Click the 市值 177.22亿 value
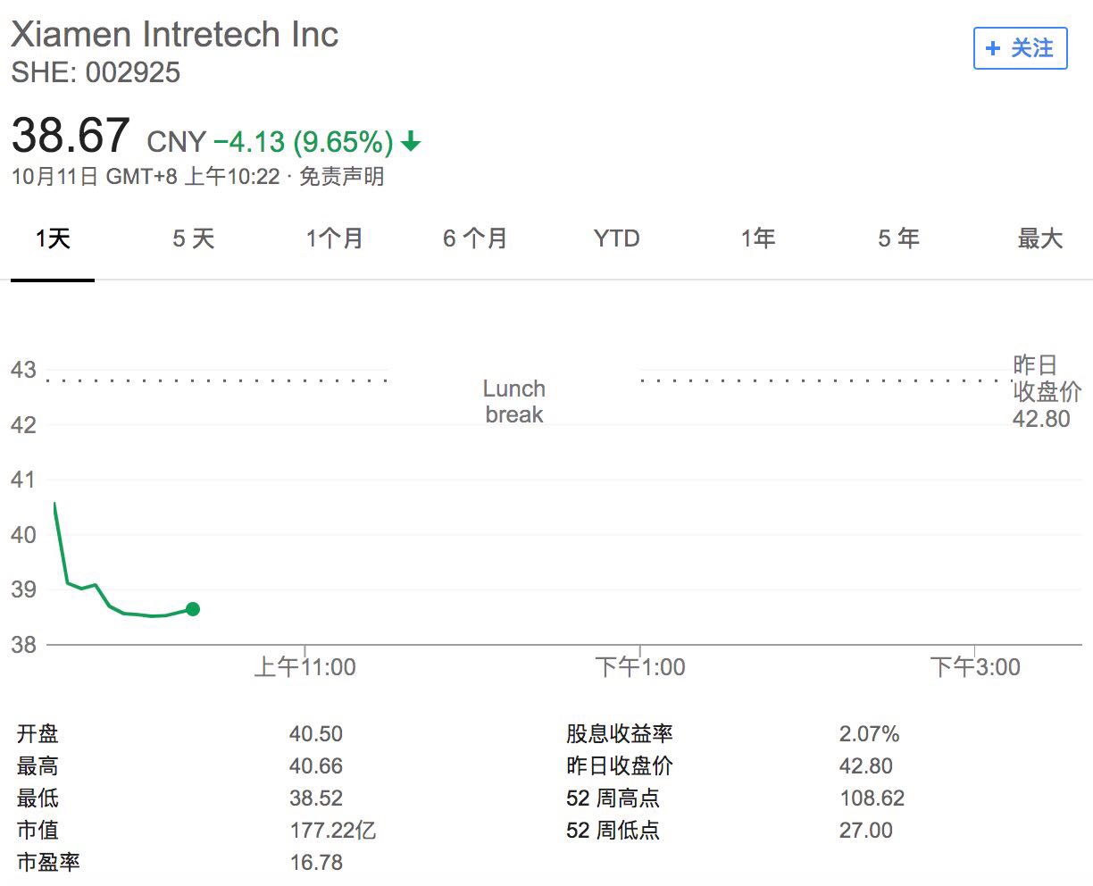 click(x=332, y=831)
